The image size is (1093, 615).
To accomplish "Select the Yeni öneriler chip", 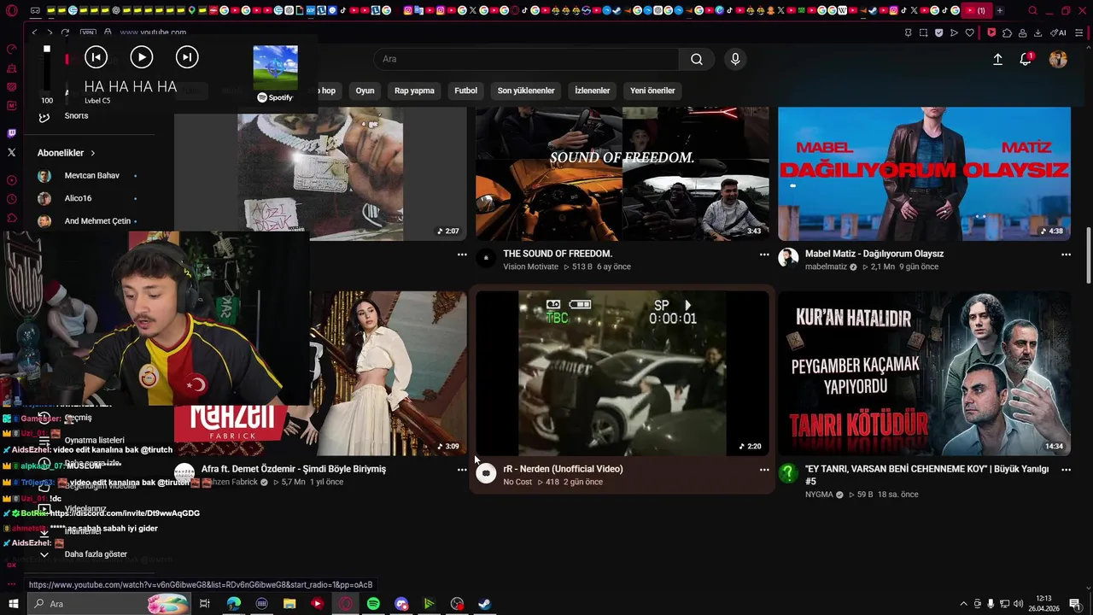I will [652, 91].
